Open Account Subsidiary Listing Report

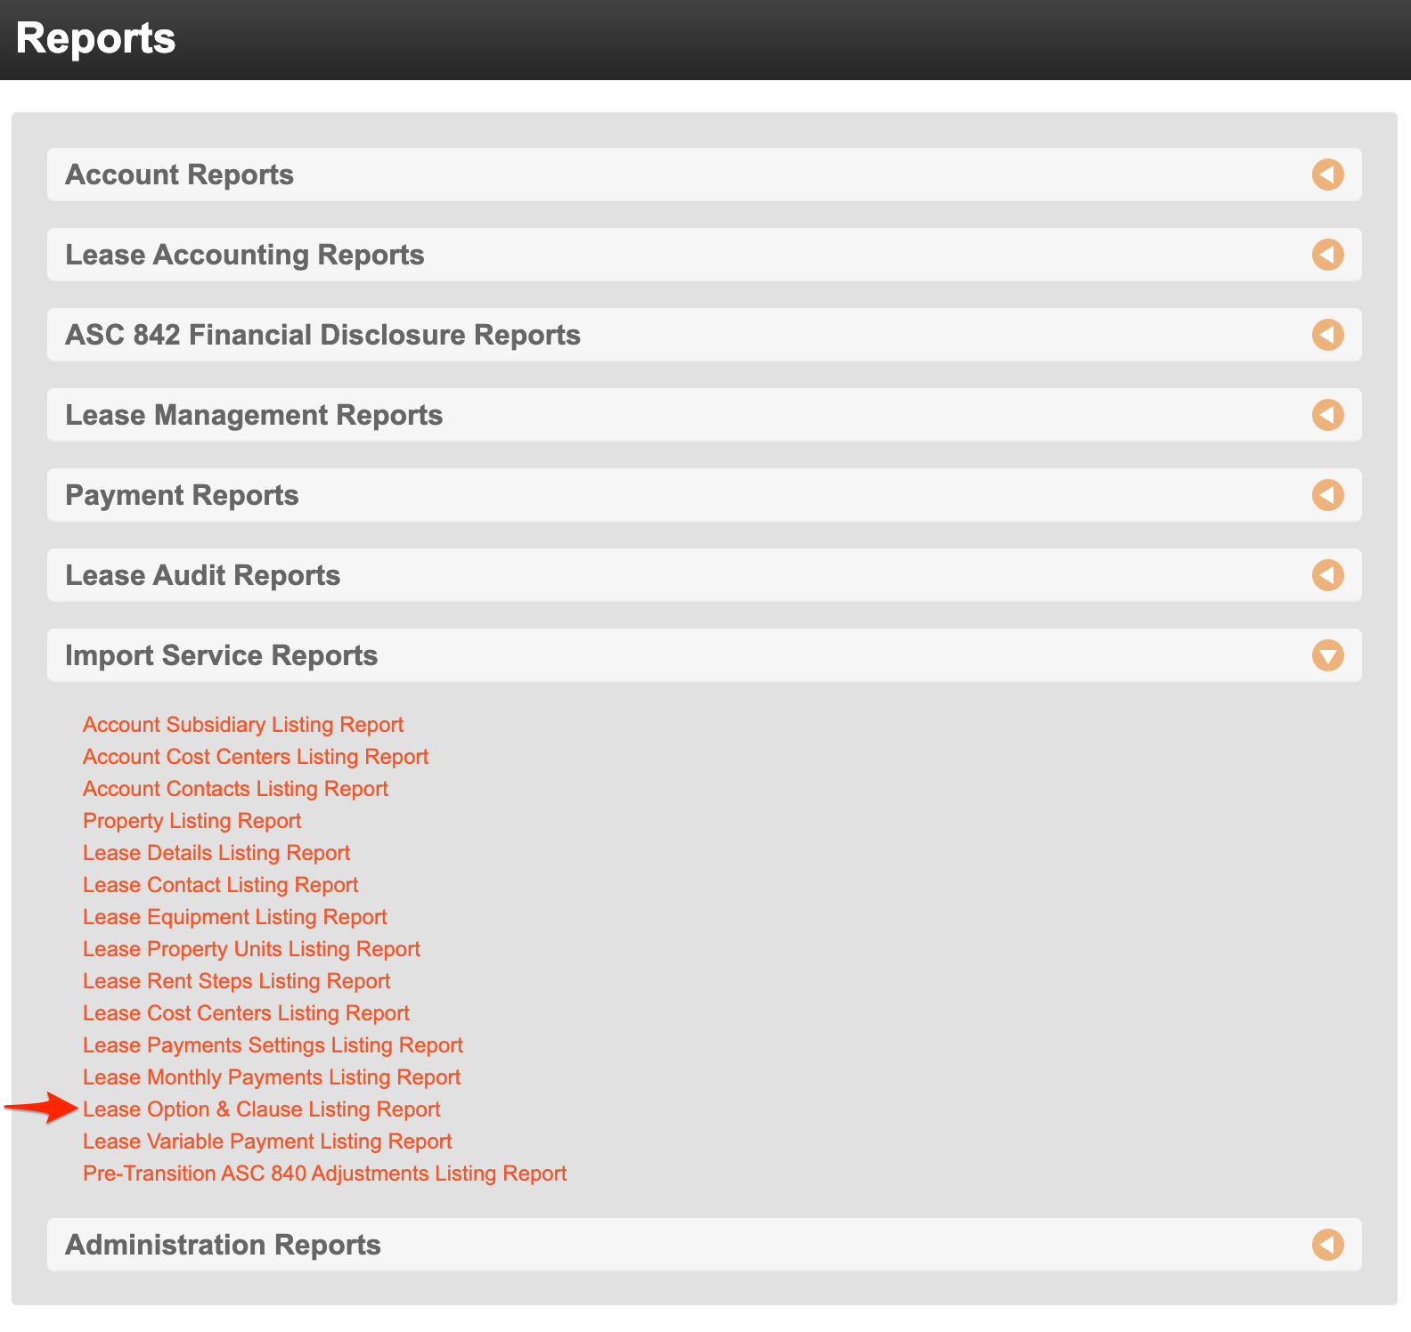click(242, 725)
